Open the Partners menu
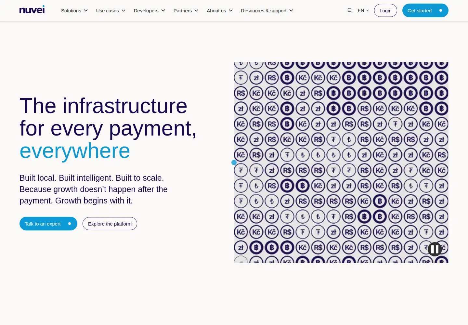This screenshot has height=325, width=468. click(x=183, y=10)
